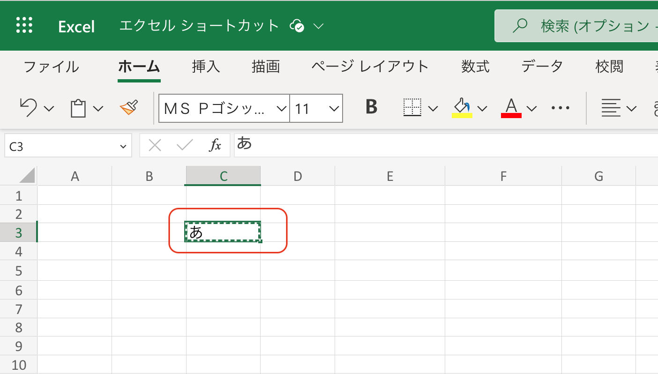This screenshot has height=374, width=658.
Task: Open the データ tab
Action: [x=542, y=67]
